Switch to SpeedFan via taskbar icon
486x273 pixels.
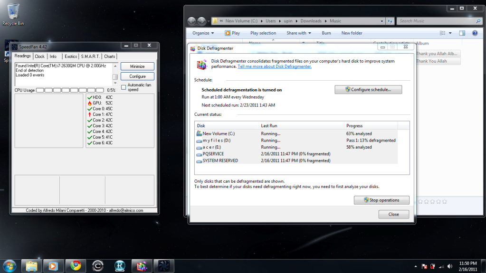[x=164, y=265]
